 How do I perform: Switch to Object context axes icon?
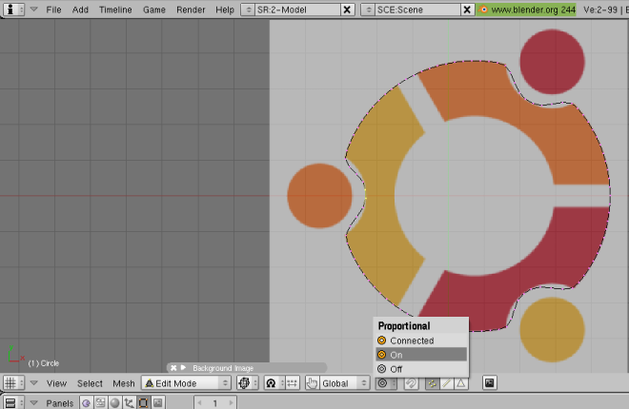(x=129, y=402)
